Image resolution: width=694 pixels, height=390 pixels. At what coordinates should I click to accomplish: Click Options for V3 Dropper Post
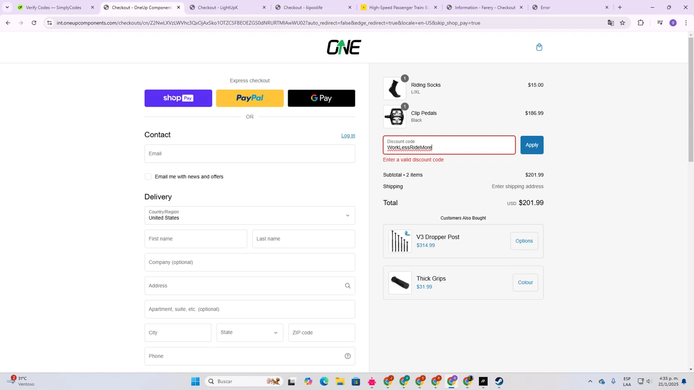click(x=524, y=241)
